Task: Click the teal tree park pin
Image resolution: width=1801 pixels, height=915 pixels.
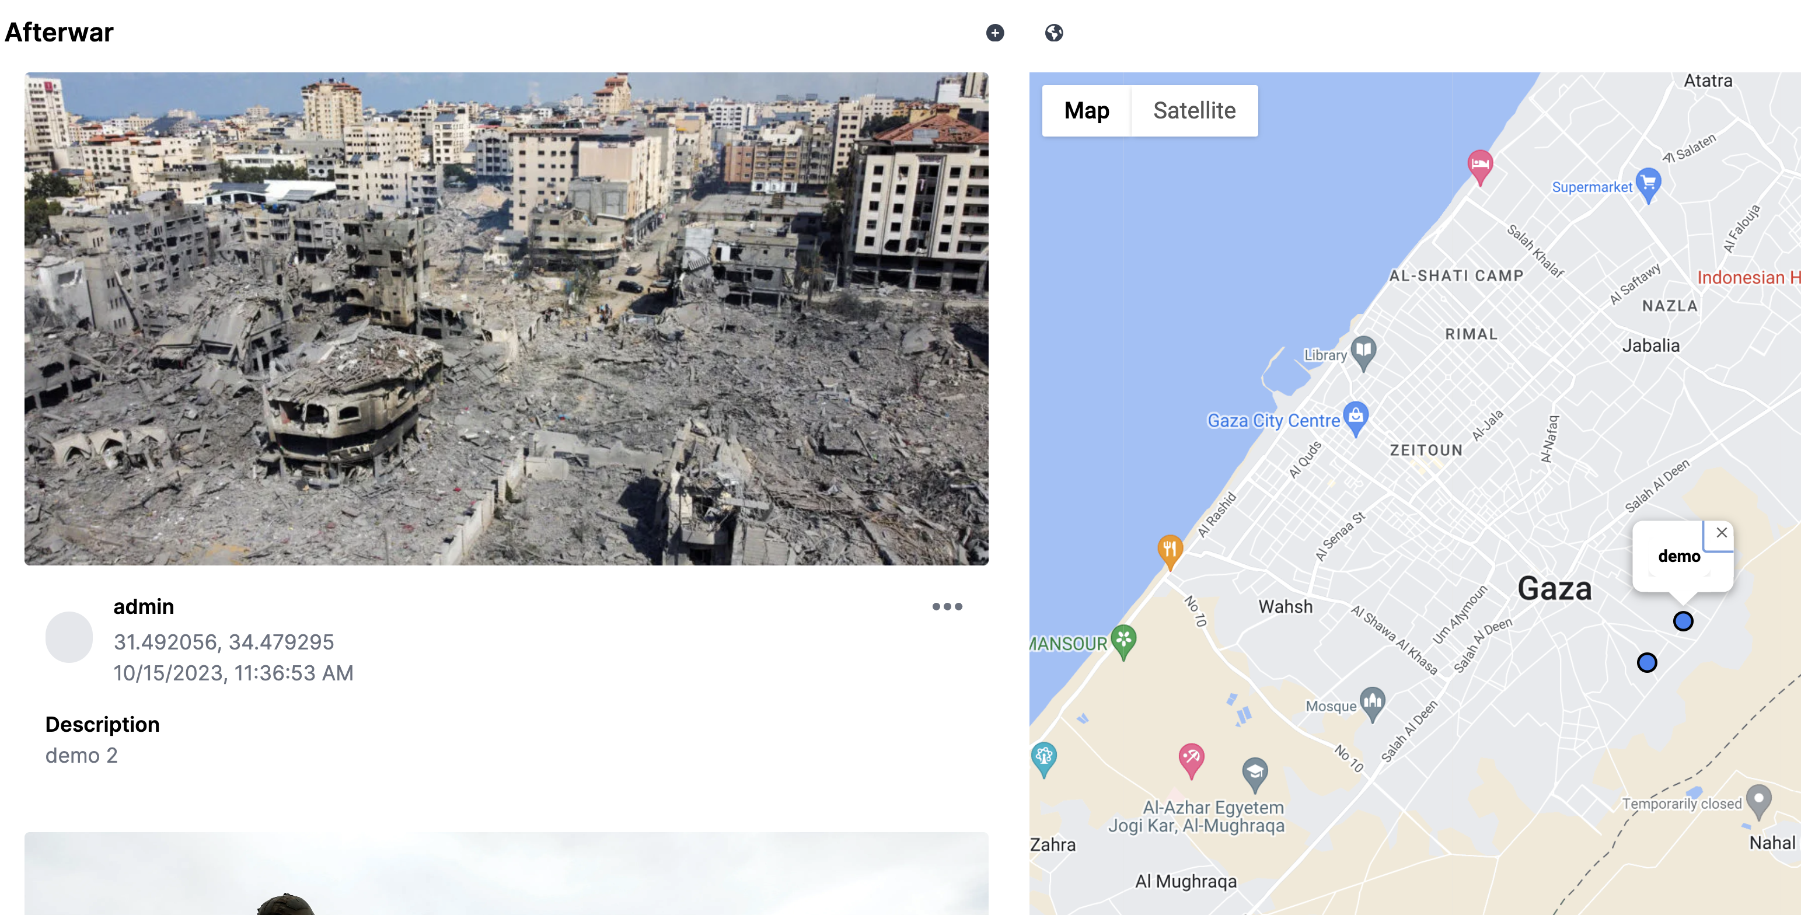Action: pos(1044,759)
